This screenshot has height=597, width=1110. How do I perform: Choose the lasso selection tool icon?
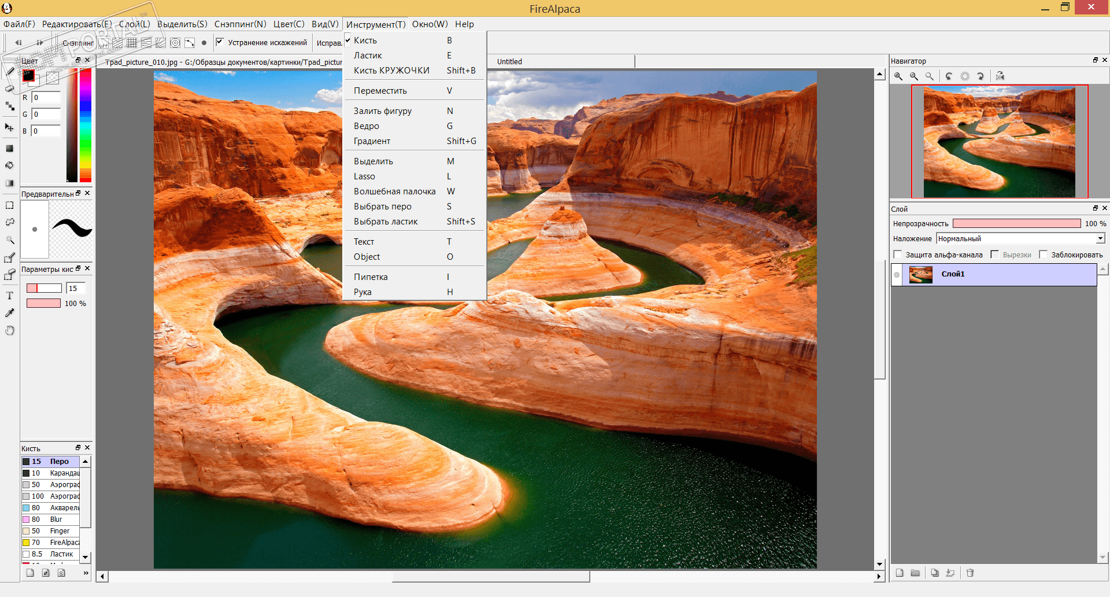pos(10,222)
